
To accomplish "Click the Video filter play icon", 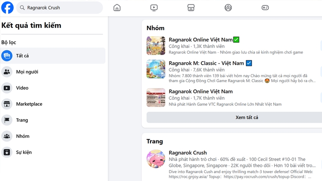I will coord(7,88).
